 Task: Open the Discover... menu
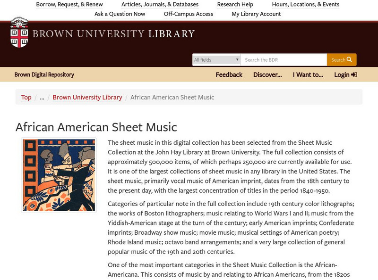(x=267, y=74)
